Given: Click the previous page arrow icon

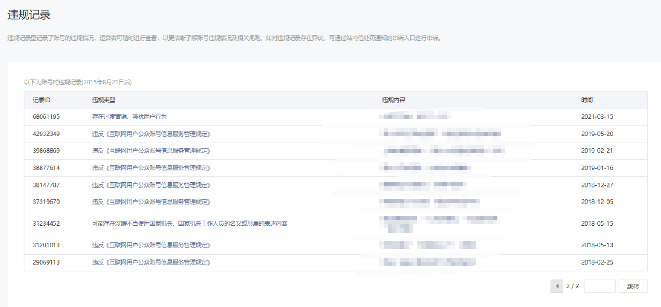Looking at the screenshot, I should click(557, 286).
